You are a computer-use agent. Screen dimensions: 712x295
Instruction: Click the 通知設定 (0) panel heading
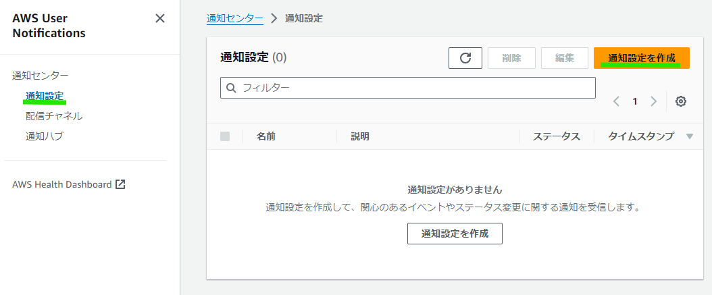pyautogui.click(x=253, y=57)
